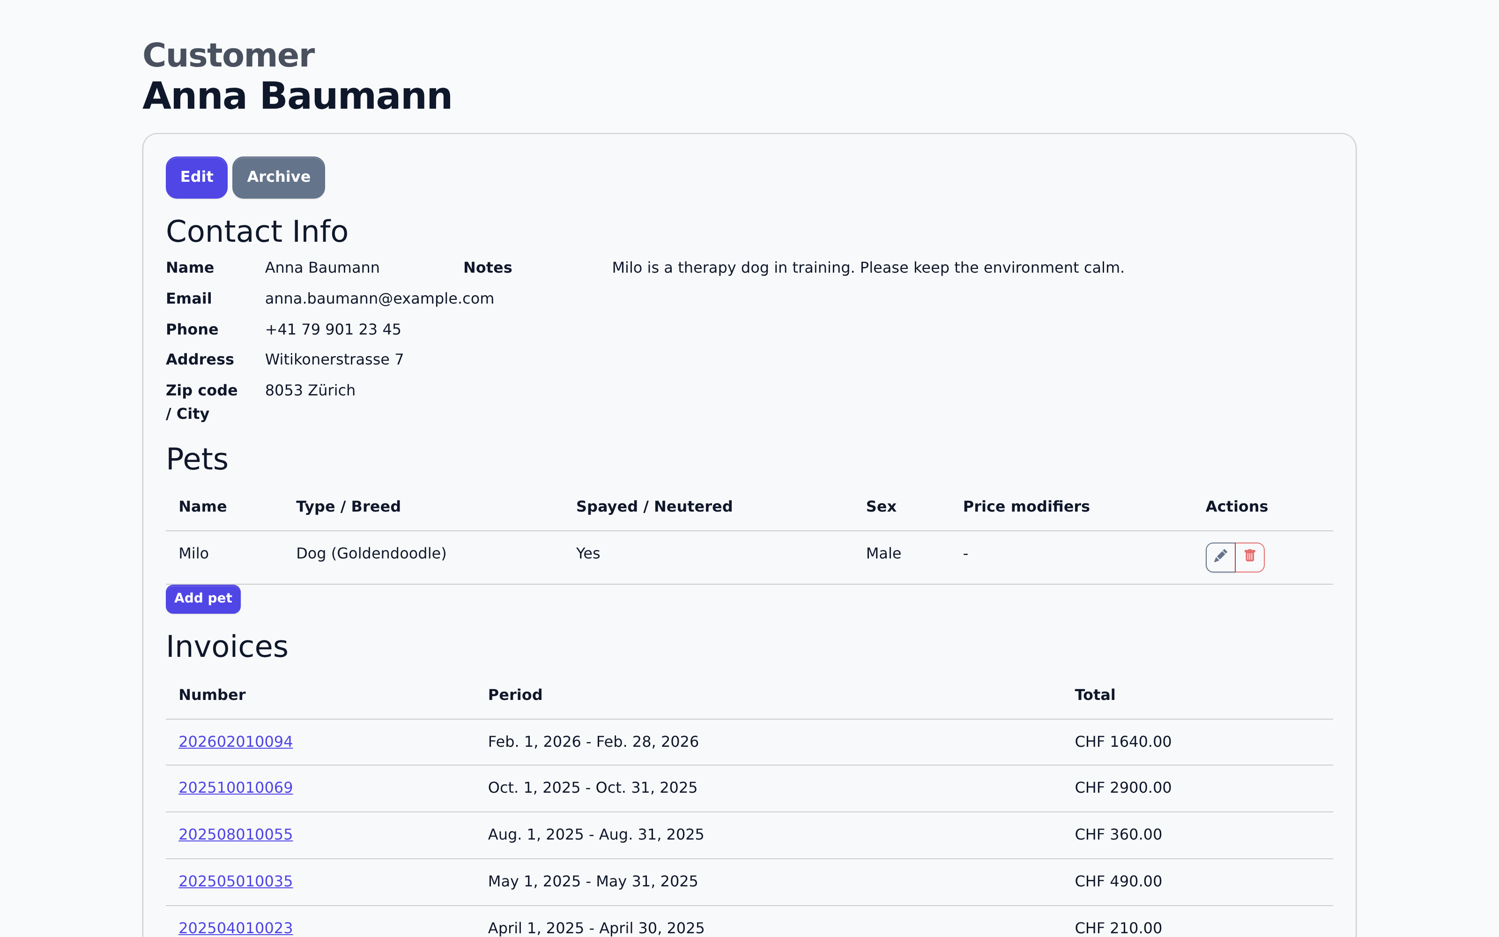Click the Name column header in Pets table
Viewport: 1499px width, 937px height.
pos(202,506)
